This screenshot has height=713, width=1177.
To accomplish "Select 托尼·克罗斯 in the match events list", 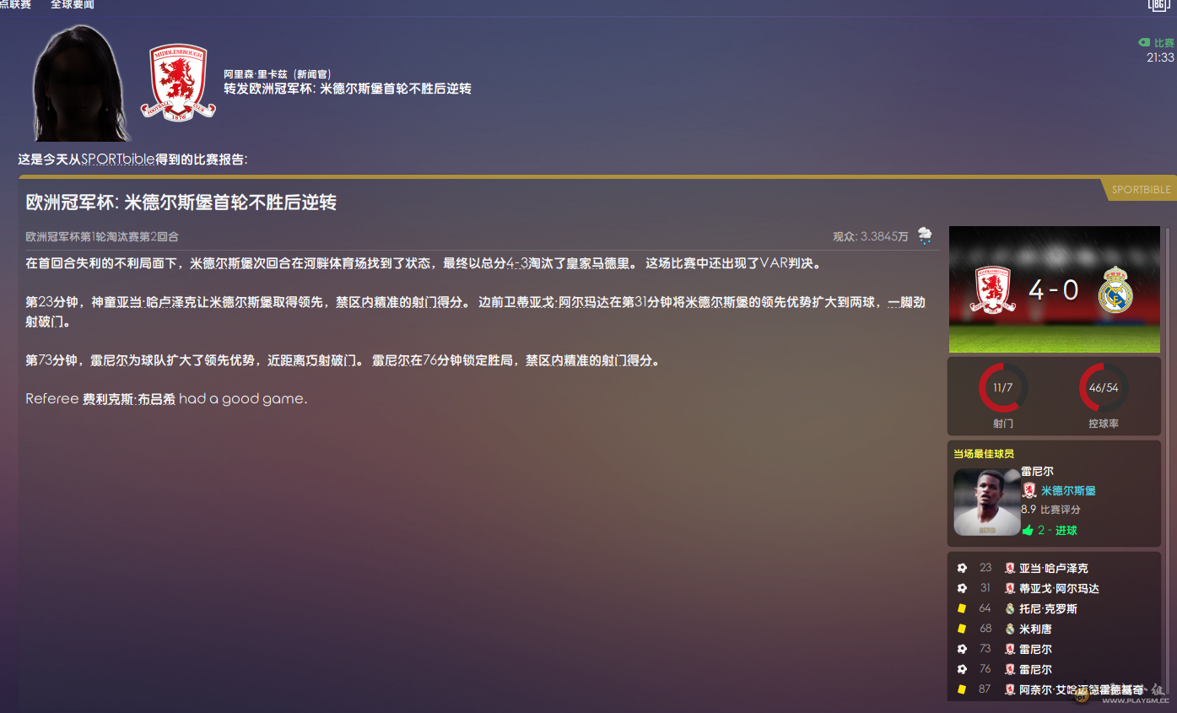I will coord(1048,609).
